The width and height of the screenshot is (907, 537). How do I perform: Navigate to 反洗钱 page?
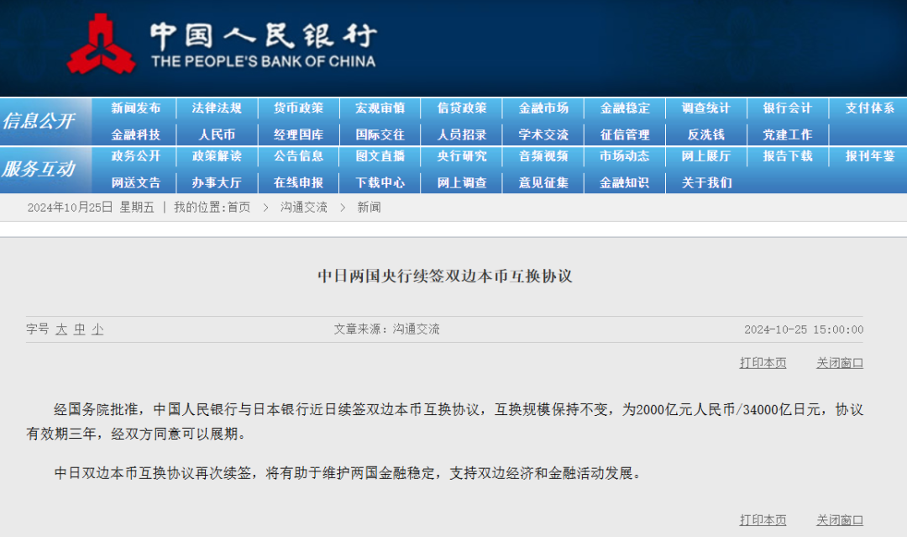(x=705, y=134)
